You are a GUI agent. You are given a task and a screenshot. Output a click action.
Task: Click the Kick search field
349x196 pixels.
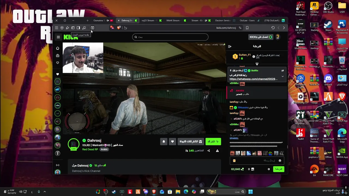coord(170,37)
